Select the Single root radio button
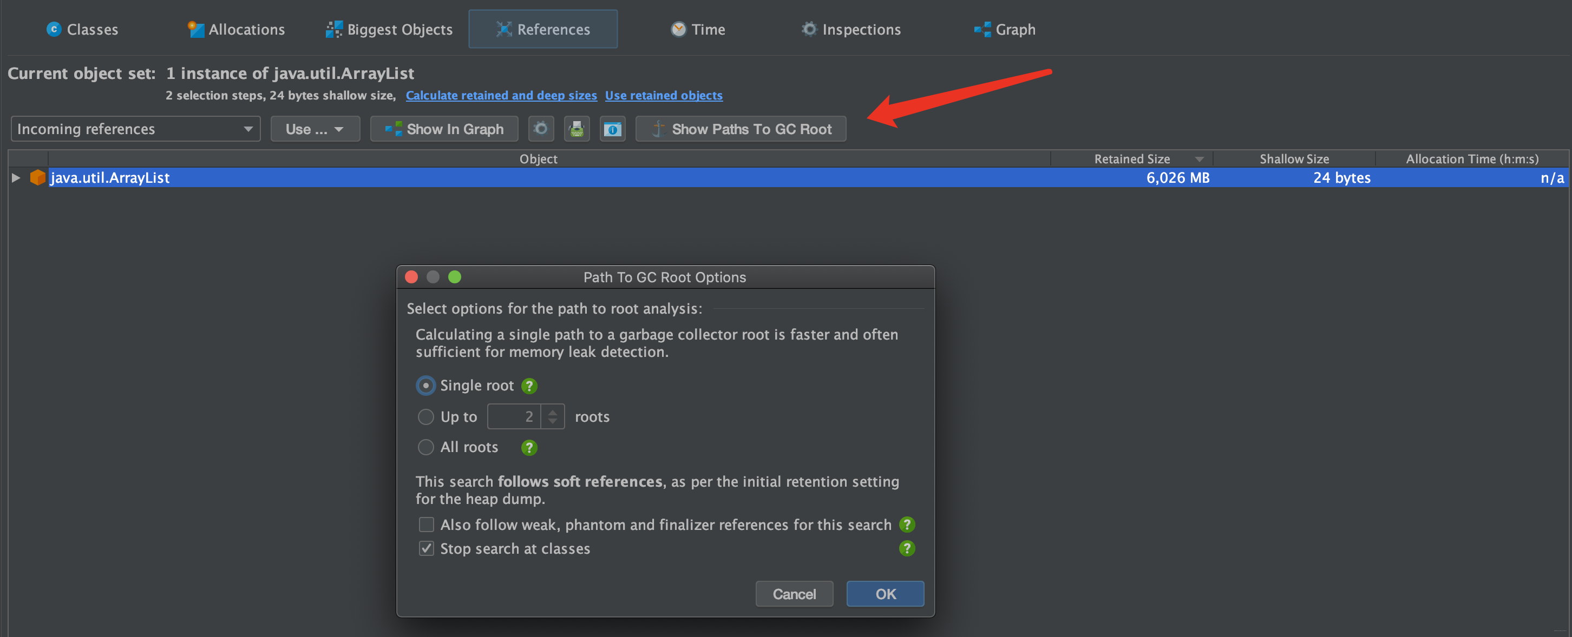 point(425,385)
